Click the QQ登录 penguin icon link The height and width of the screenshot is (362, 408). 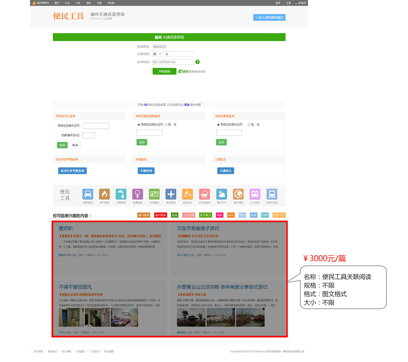coord(300,3)
